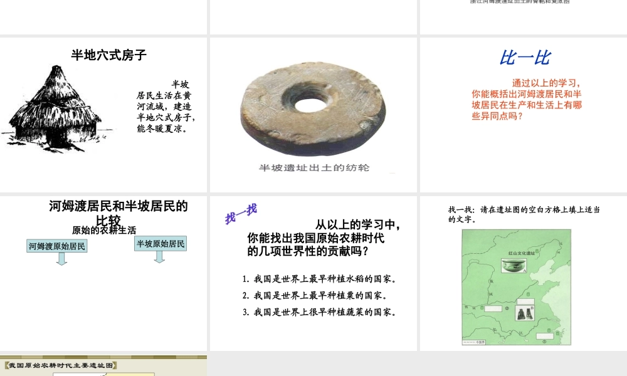Open the spinning wheel artifact slide

(x=313, y=115)
